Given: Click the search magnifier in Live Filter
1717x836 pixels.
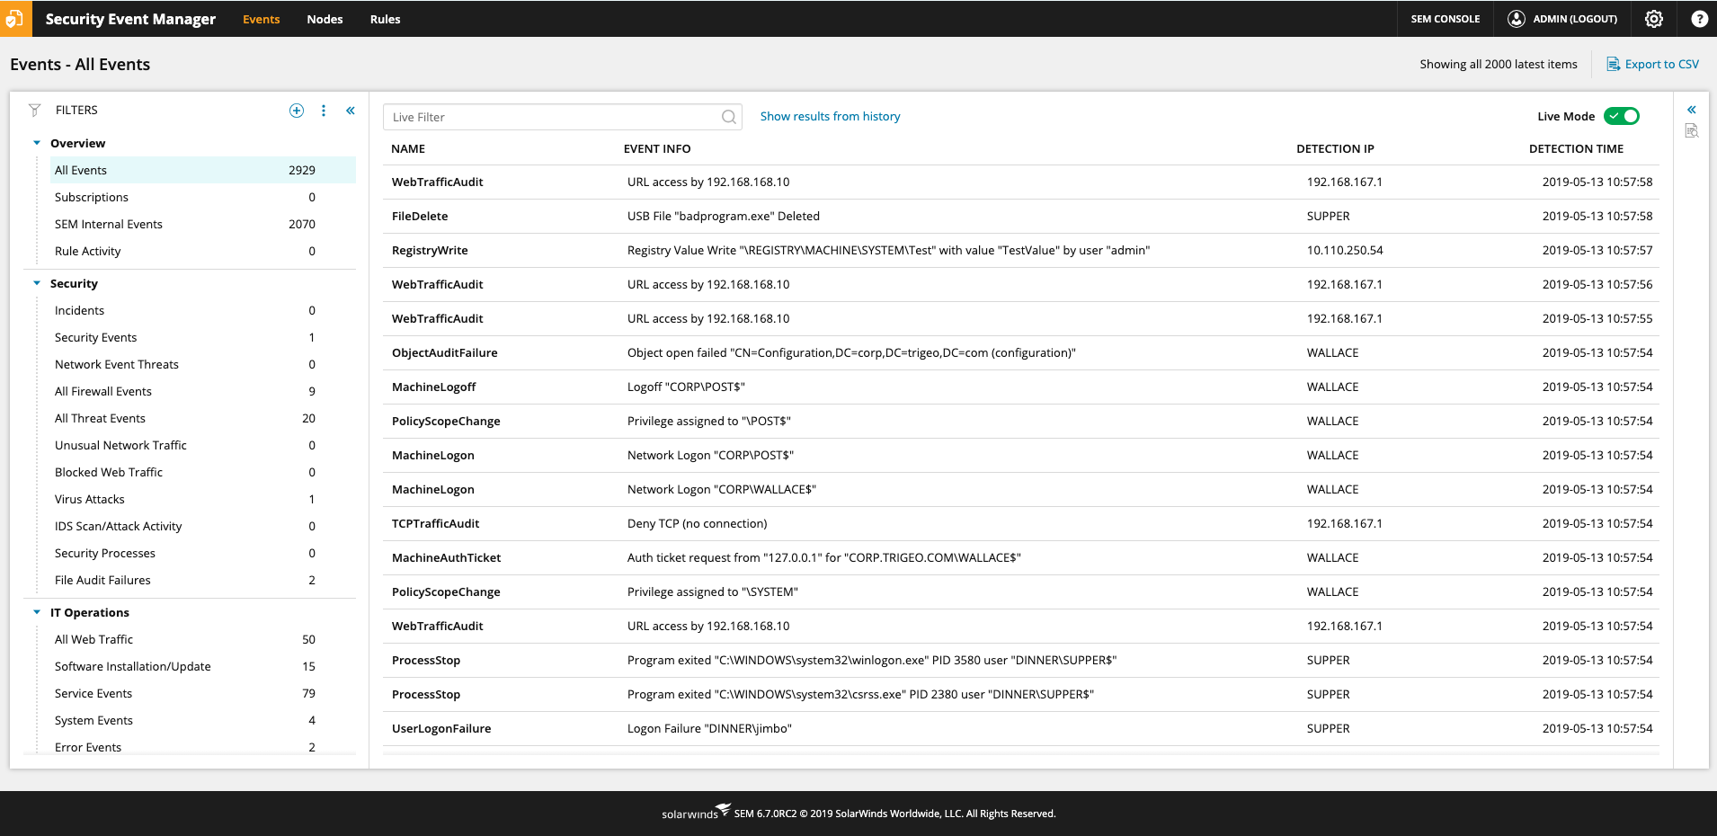Looking at the screenshot, I should [x=728, y=117].
